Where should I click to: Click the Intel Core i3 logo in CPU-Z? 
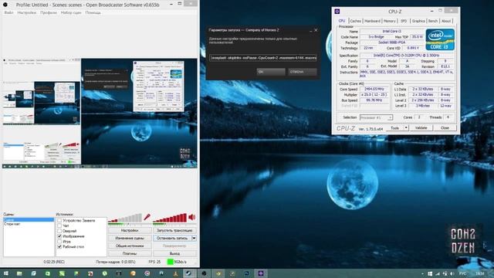440,39
